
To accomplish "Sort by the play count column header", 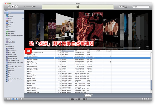I will tap(107, 51).
